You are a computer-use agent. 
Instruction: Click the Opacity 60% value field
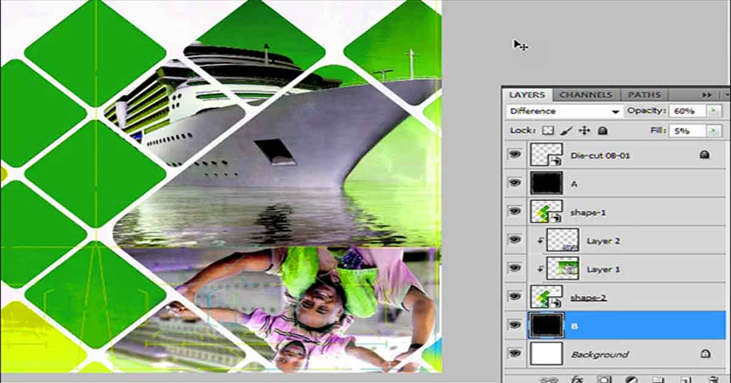pos(686,111)
